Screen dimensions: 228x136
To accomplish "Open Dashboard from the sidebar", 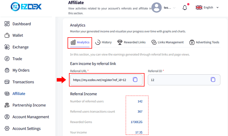I will pyautogui.click(x=21, y=24).
